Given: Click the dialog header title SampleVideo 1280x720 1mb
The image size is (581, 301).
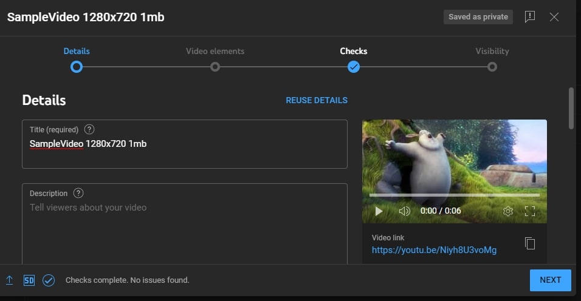Looking at the screenshot, I should [x=86, y=17].
